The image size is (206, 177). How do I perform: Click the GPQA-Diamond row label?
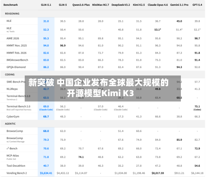(x=16, y=67)
